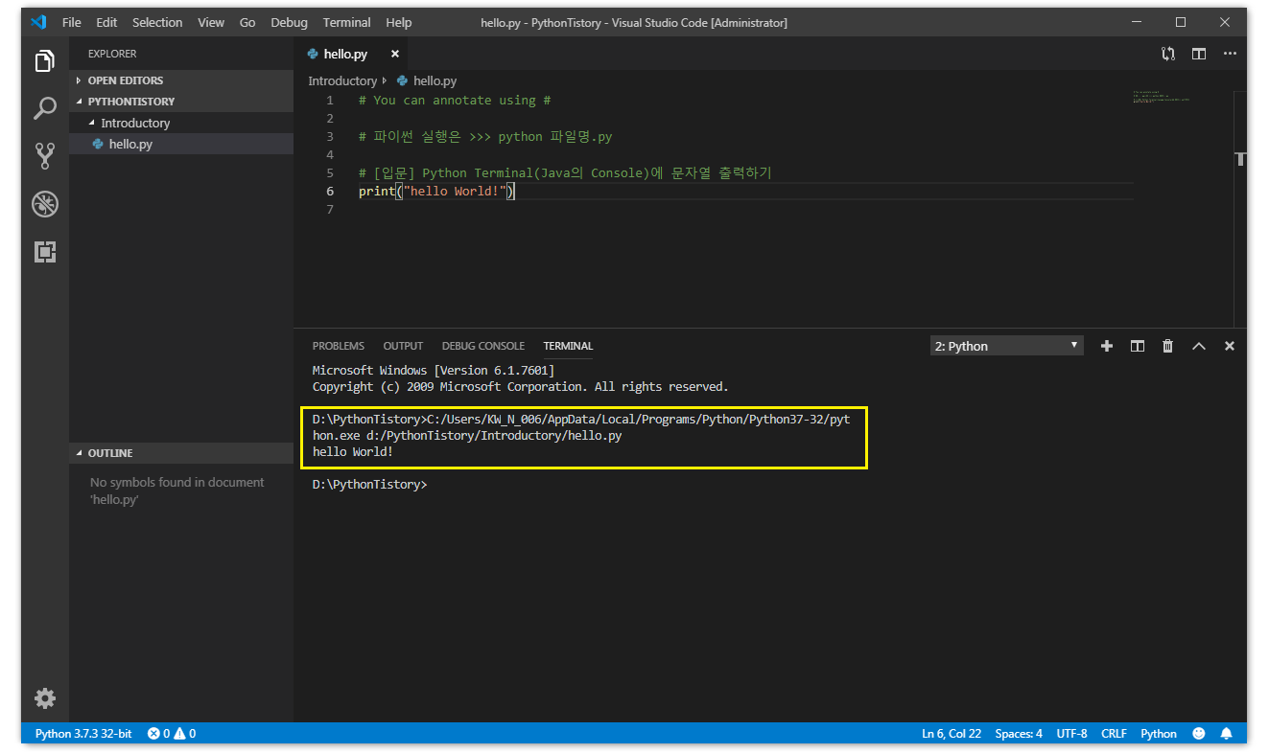This screenshot has width=1269, height=753.
Task: Click the VS Code logo icon
Action: 37,22
